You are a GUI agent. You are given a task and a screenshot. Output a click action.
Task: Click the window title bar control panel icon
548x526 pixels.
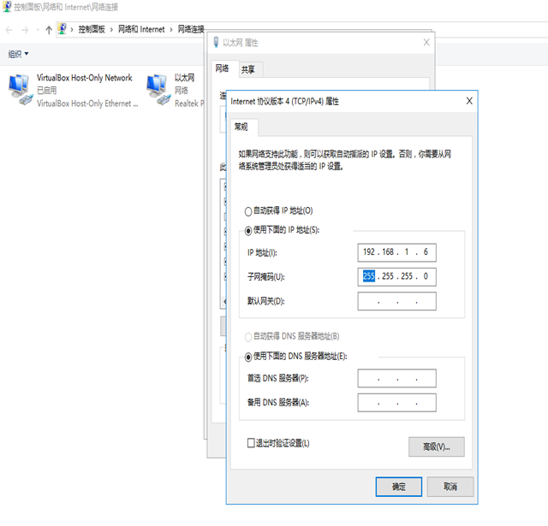(7, 7)
